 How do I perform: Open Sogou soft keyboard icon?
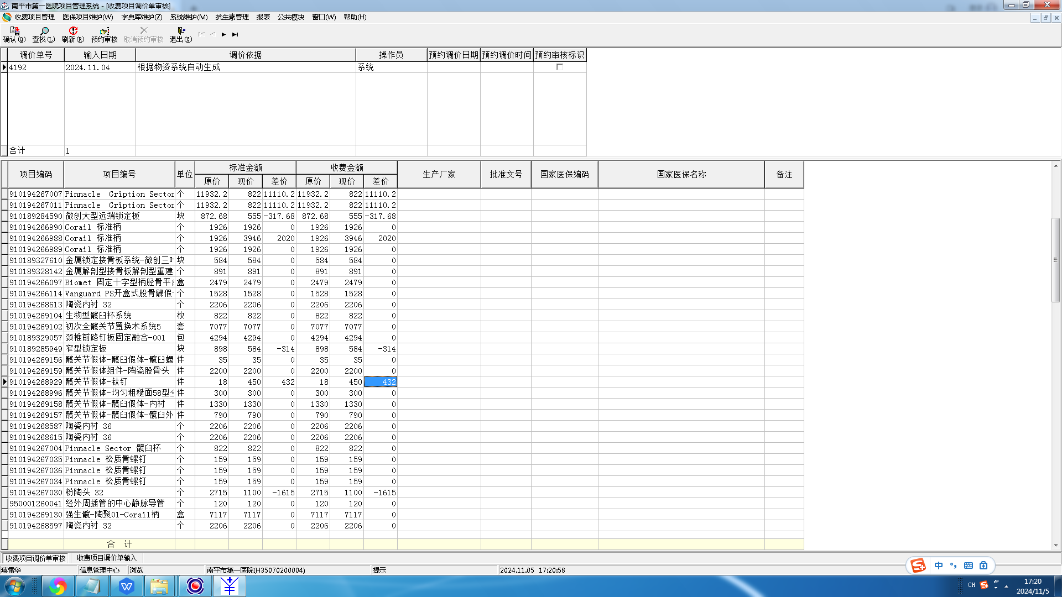pos(969,565)
